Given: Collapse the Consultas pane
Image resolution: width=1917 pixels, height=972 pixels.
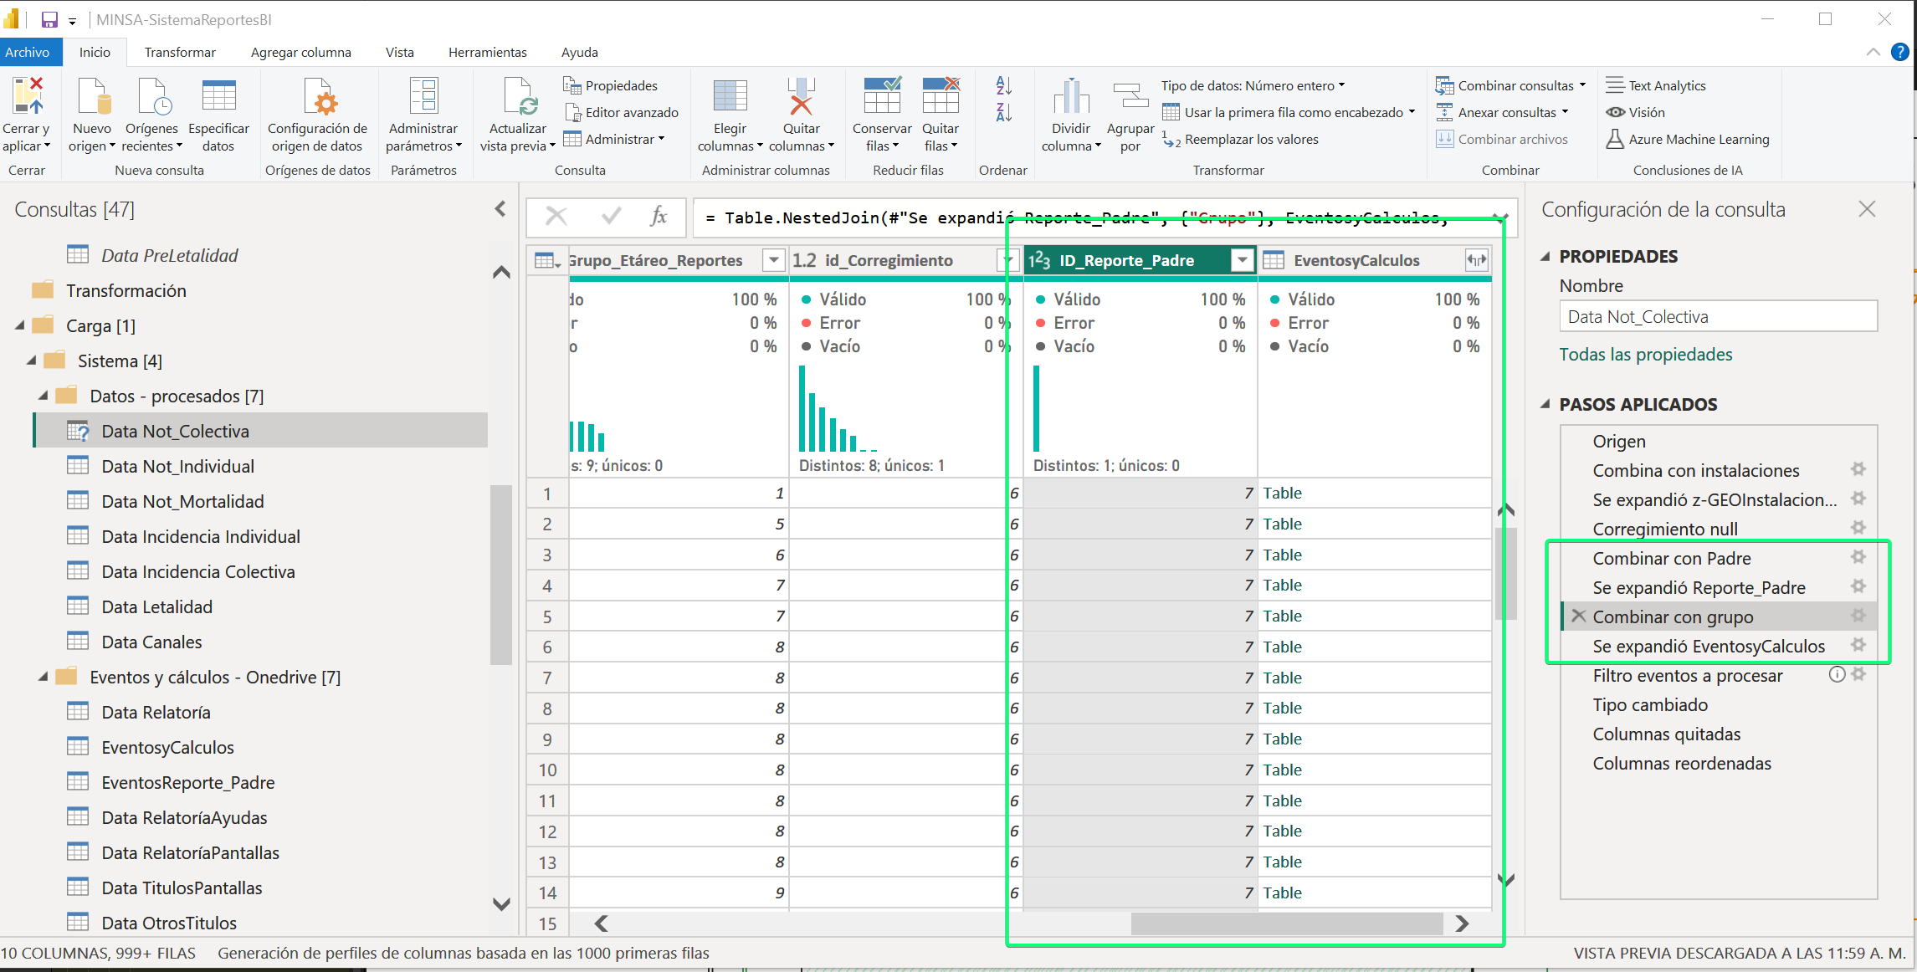Looking at the screenshot, I should [x=500, y=208].
